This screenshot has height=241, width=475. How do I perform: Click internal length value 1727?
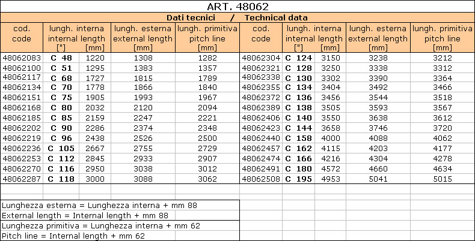95,78
